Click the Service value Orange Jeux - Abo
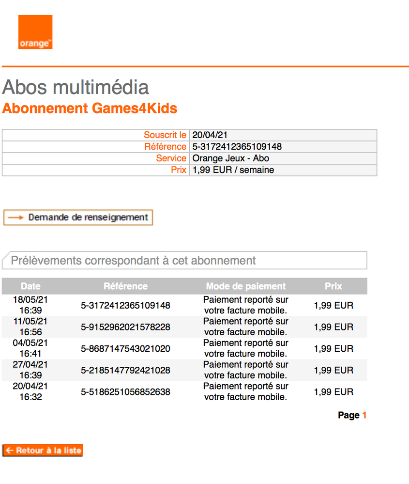This screenshot has height=484, width=409. 230,158
